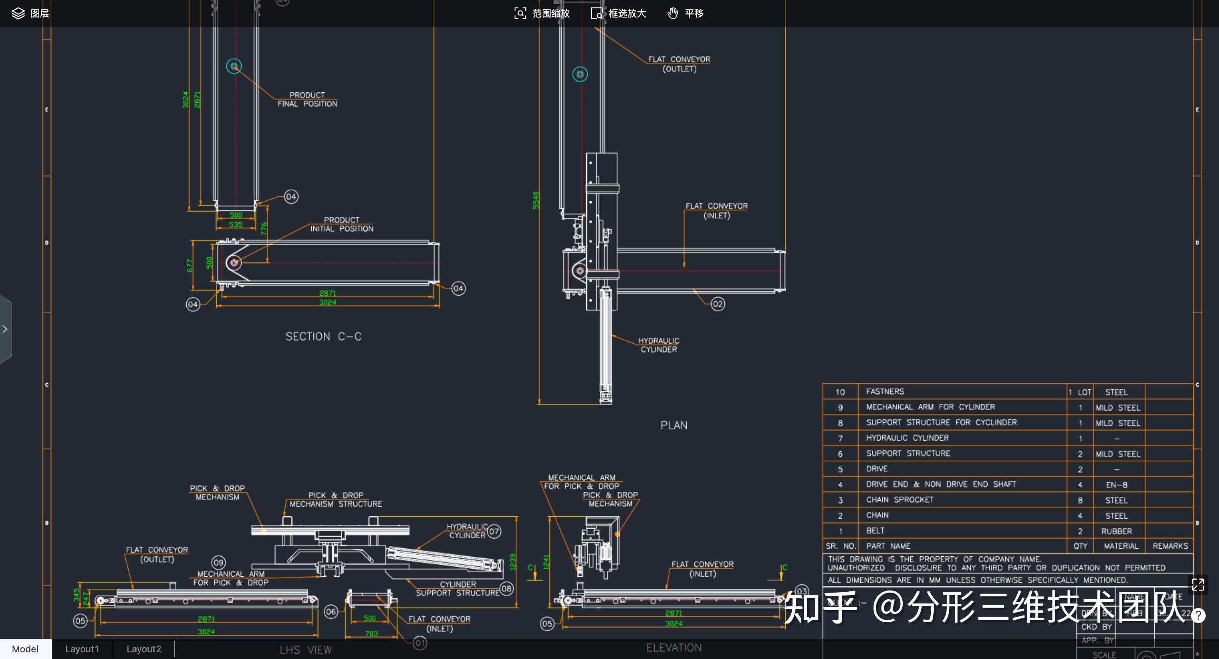Image resolution: width=1219 pixels, height=659 pixels.
Task: Click the FLAT CONVEYOR (INLET) label in Elevation
Action: click(702, 569)
